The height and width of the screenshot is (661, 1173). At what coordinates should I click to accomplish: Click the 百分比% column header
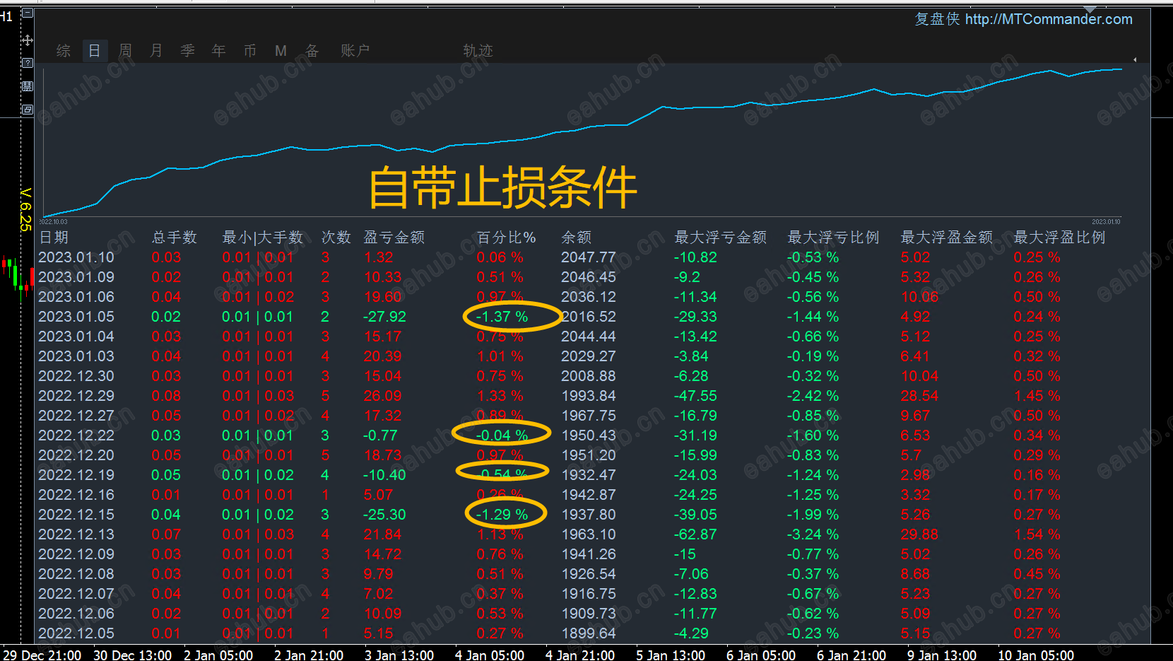point(506,238)
